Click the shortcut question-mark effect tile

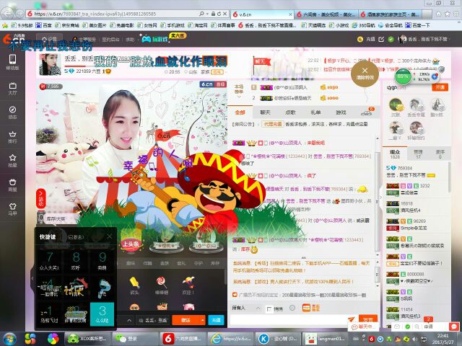pos(103,288)
